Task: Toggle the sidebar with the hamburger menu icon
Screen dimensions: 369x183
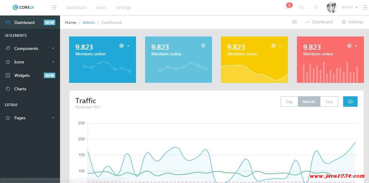Action: pos(54,7)
